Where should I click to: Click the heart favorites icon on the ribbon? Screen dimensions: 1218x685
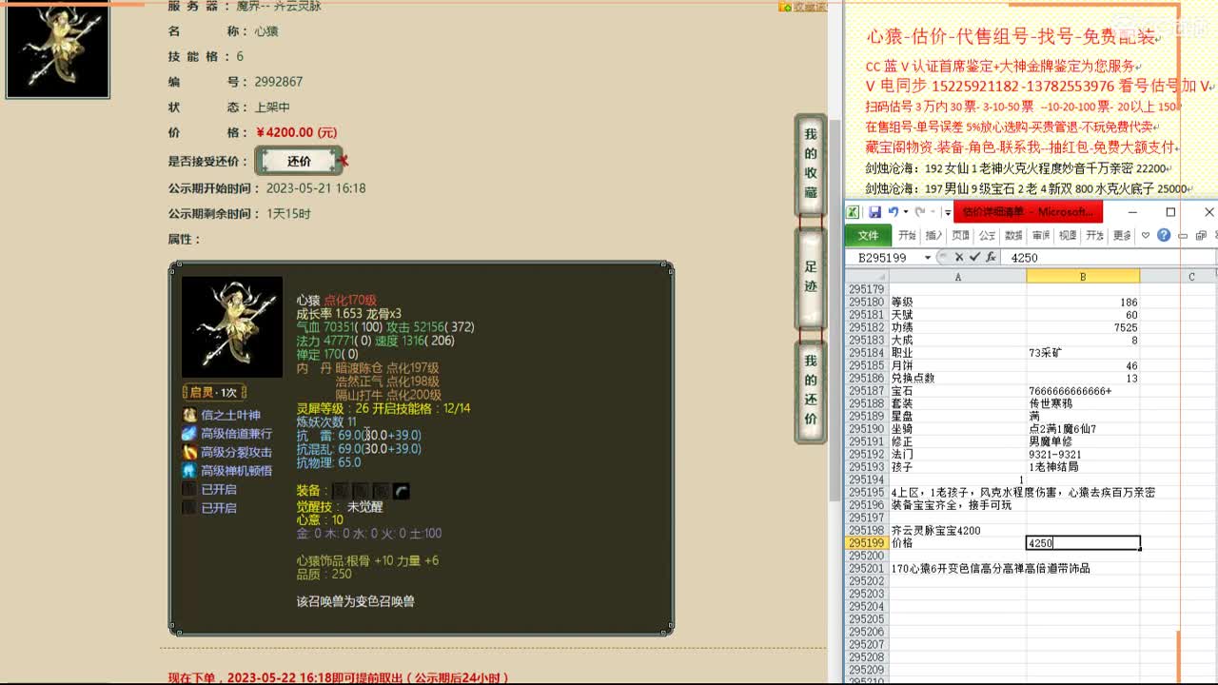[1146, 236]
